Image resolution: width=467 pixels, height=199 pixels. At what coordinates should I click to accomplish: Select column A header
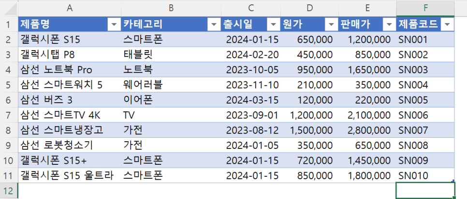tap(70, 8)
